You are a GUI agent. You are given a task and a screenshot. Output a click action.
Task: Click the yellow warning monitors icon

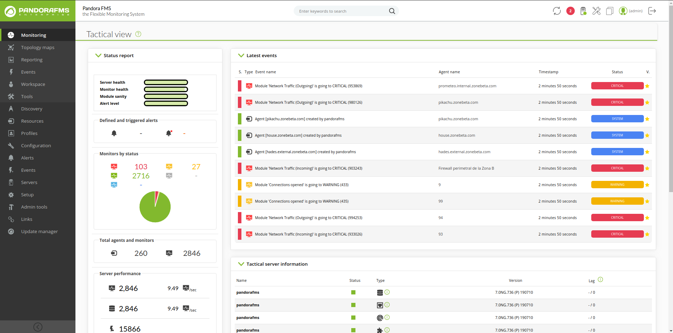(169, 166)
